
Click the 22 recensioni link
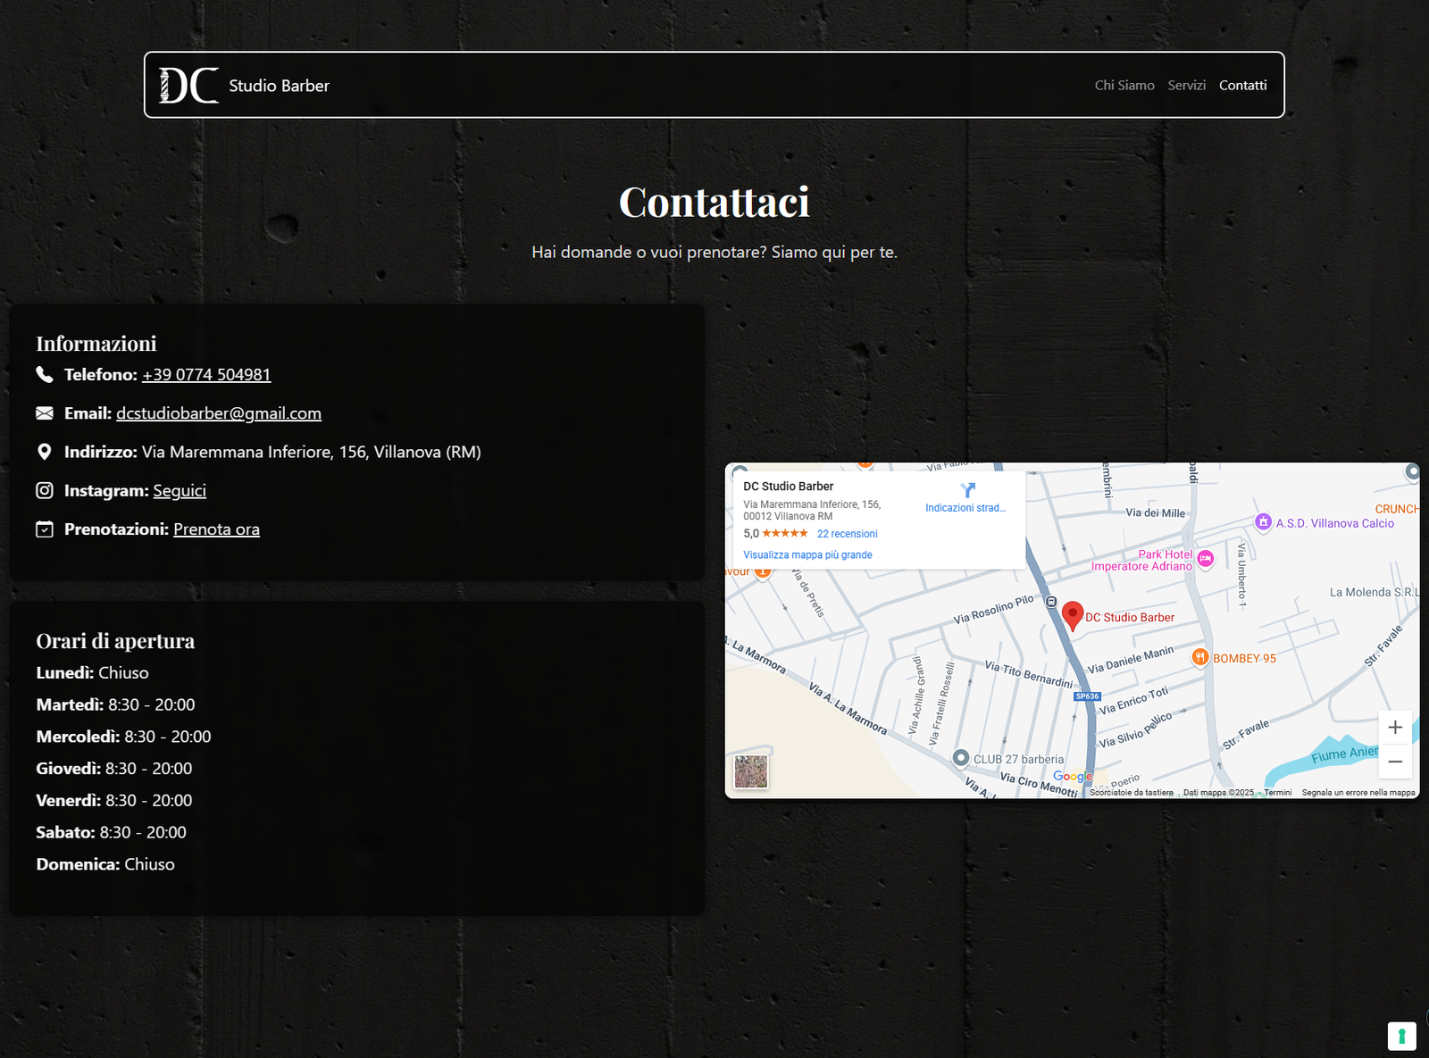pyautogui.click(x=847, y=533)
